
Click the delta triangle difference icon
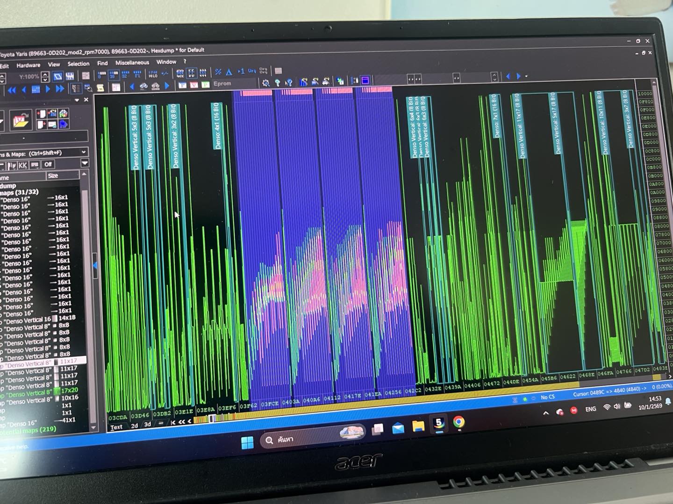tap(229, 72)
